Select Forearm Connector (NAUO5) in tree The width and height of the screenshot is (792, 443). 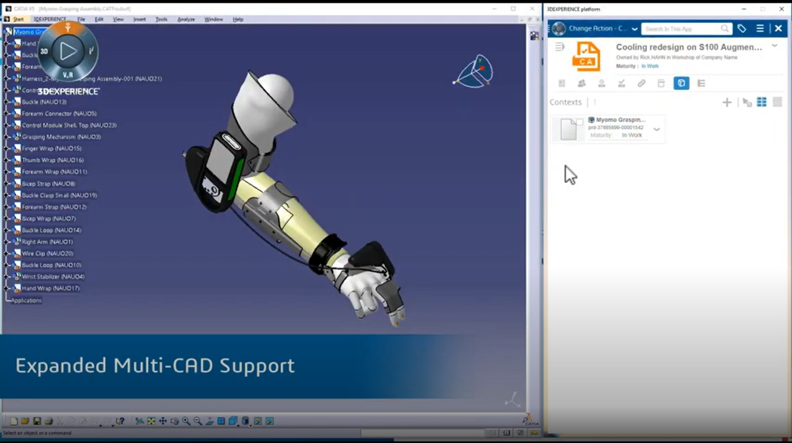[x=59, y=114]
